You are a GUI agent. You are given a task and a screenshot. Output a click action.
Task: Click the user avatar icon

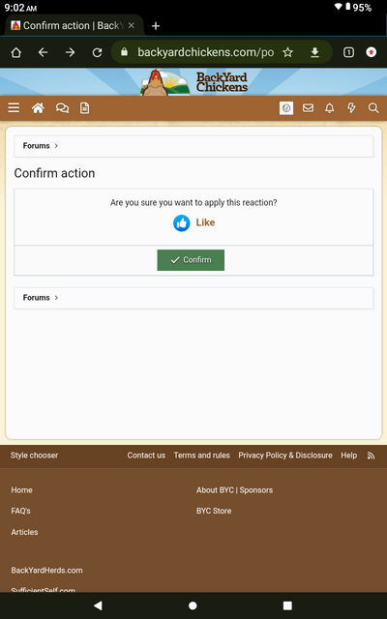point(286,107)
